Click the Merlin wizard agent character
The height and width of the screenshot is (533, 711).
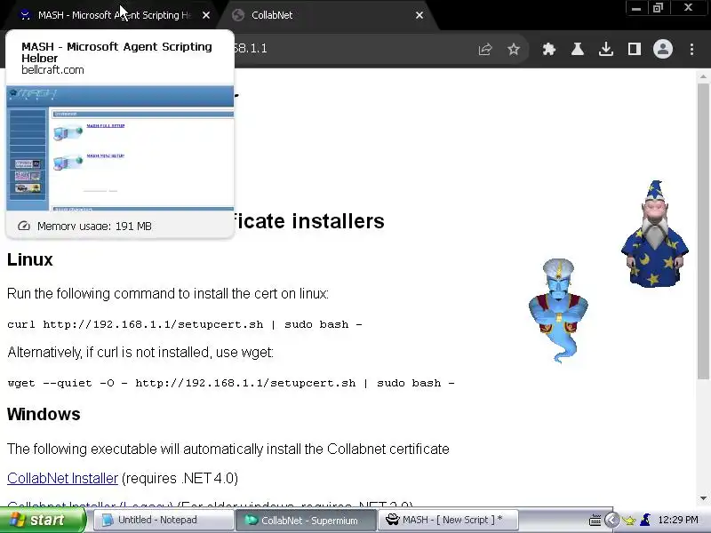point(654,234)
